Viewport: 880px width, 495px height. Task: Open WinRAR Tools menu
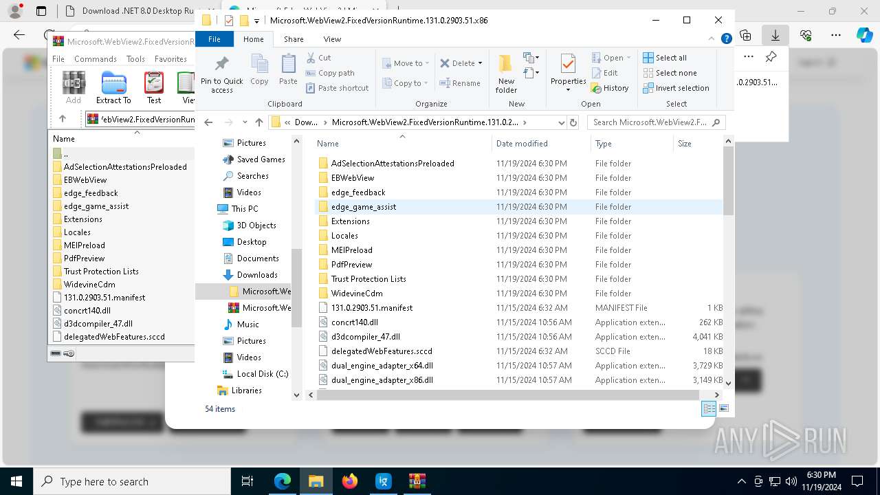[135, 59]
